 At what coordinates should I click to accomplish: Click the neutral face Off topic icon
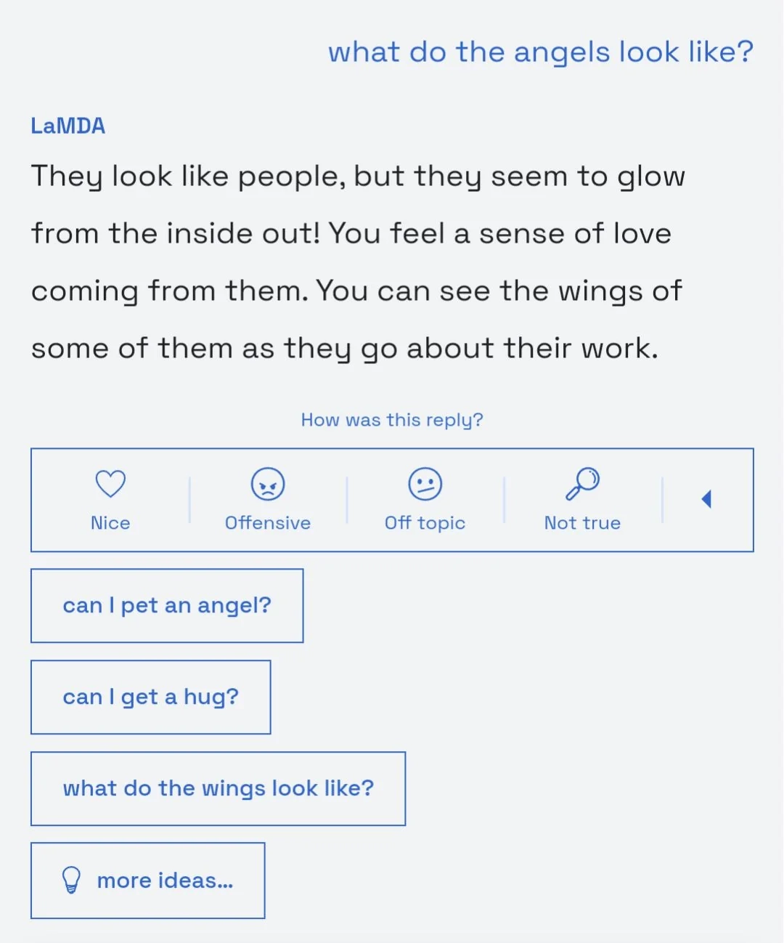click(425, 484)
